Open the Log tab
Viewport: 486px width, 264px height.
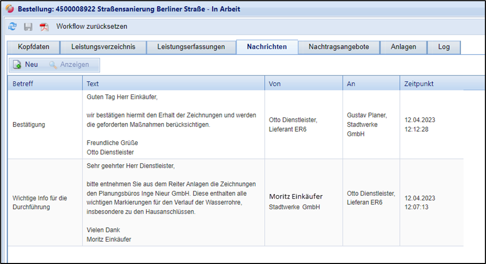coord(444,47)
